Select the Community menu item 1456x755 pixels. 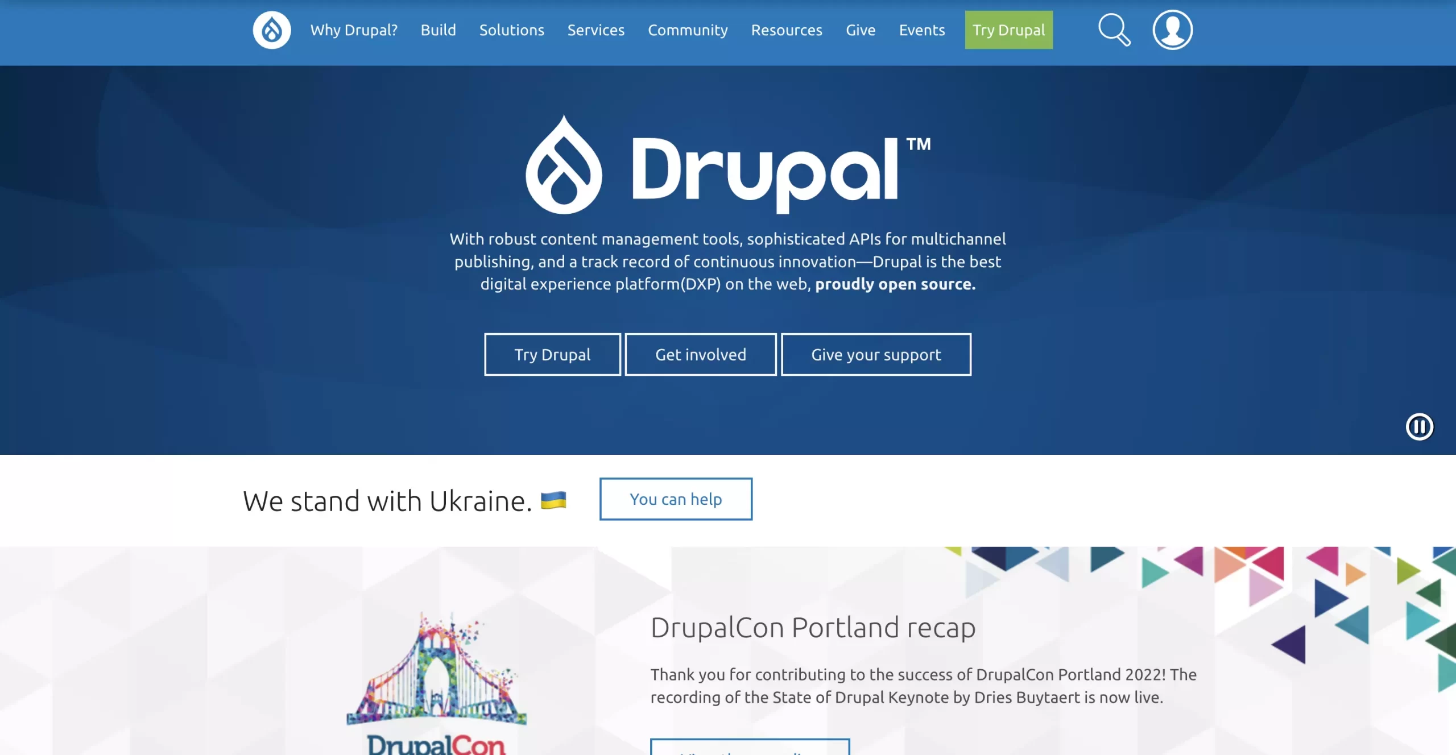[x=688, y=30]
